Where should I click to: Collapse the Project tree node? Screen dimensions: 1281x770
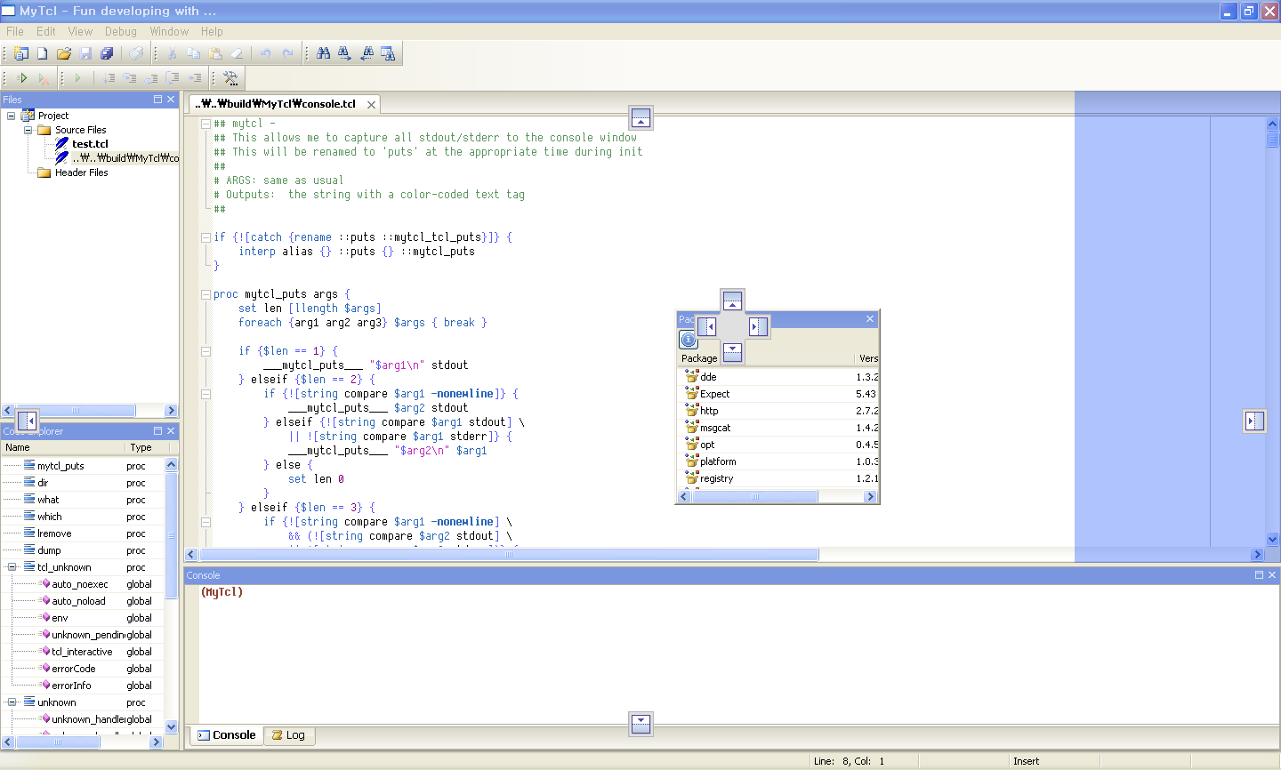tap(11, 116)
